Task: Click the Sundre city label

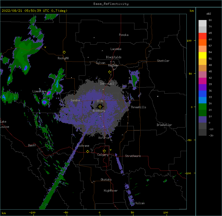Action: tap(75, 100)
